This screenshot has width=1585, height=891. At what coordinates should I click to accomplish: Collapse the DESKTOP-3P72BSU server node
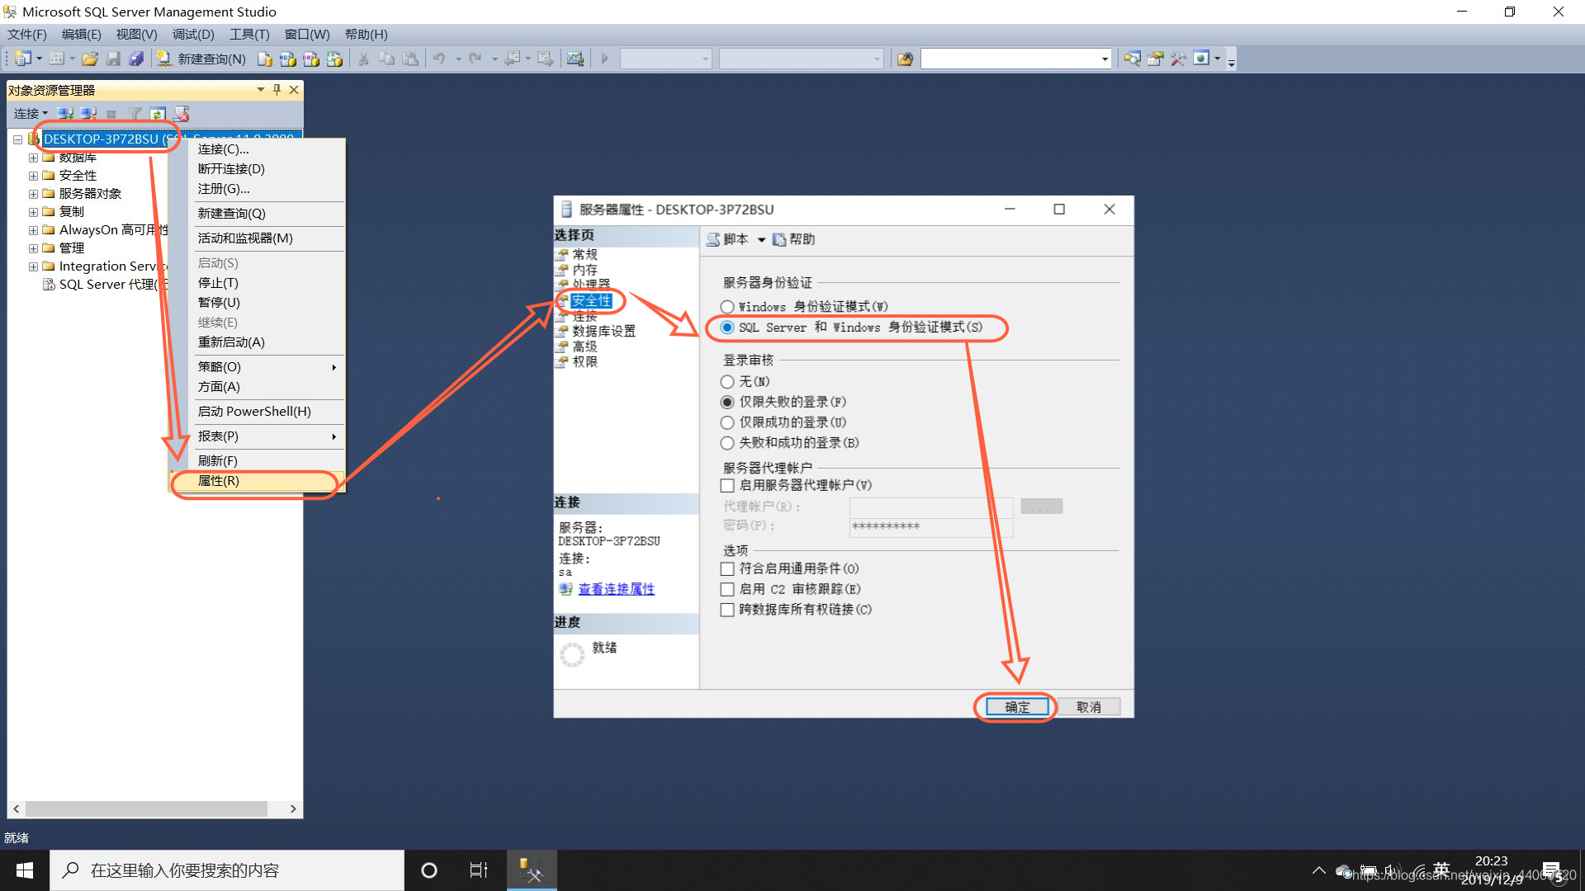pyautogui.click(x=17, y=139)
